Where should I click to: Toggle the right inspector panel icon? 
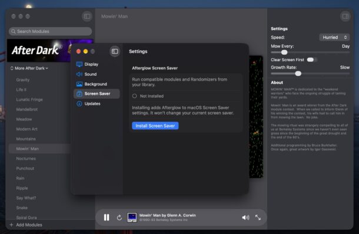pos(345,16)
